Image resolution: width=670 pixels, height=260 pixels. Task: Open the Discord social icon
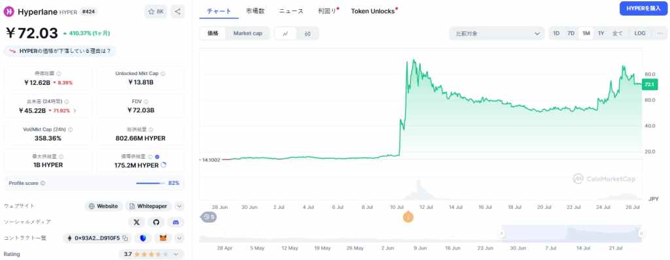175,222
